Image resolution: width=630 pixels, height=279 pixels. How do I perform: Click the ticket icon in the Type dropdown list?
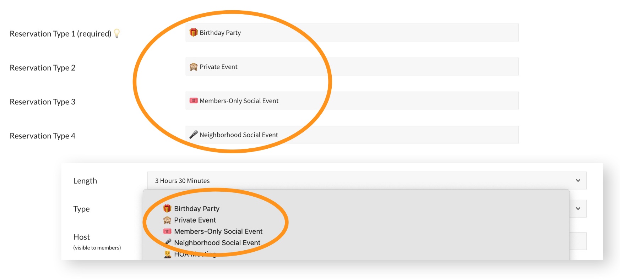coord(167,231)
